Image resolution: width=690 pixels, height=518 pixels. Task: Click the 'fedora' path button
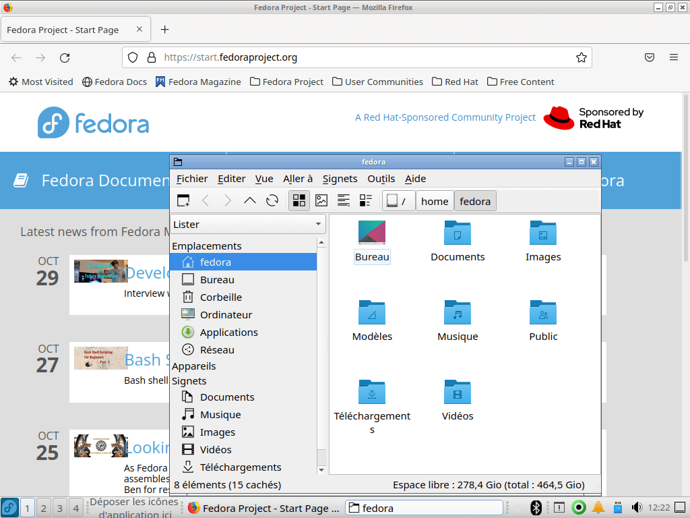click(475, 201)
